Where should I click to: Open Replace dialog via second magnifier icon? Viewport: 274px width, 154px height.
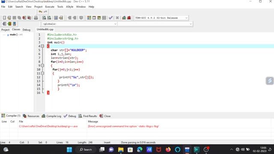49,18
